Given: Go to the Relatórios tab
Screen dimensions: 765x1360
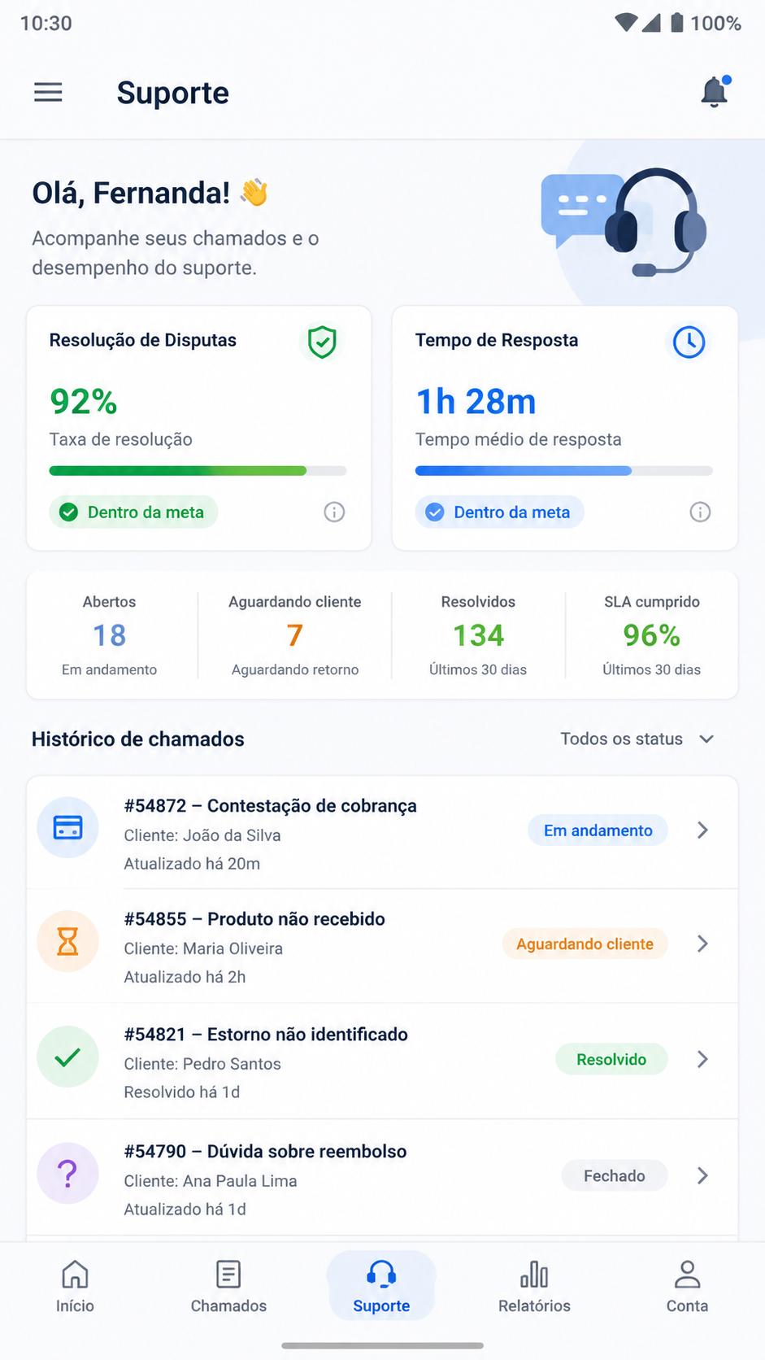Looking at the screenshot, I should (x=534, y=1286).
